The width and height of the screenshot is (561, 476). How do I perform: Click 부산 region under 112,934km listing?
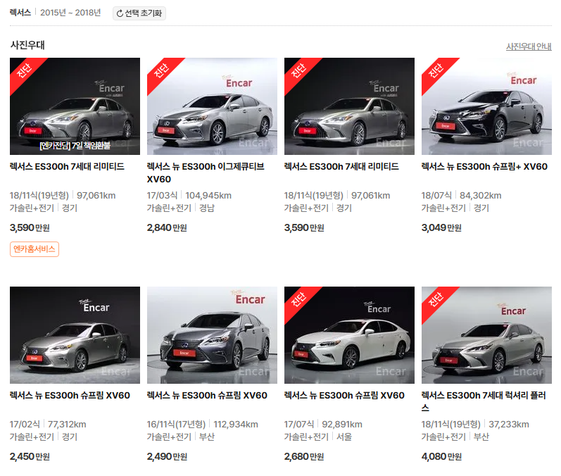click(207, 437)
